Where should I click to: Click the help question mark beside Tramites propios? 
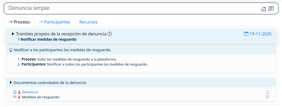click(x=110, y=34)
